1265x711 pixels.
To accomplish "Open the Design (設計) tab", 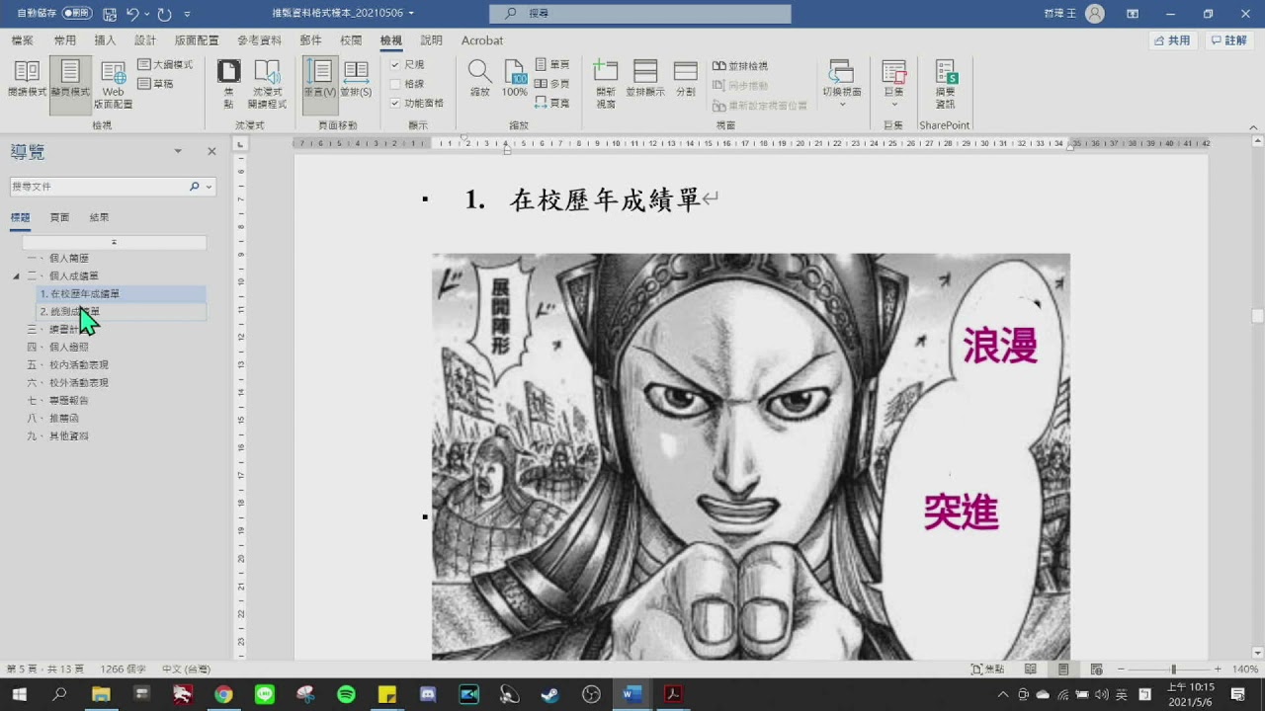I will [x=145, y=40].
